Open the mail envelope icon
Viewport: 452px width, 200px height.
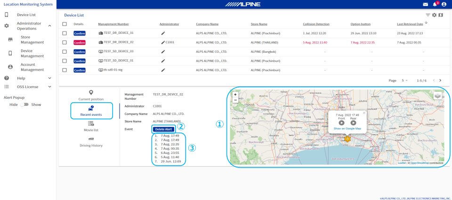426,4
